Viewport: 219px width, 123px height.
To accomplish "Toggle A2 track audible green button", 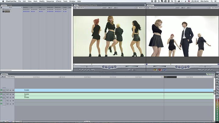I will click(x=2, y=97).
